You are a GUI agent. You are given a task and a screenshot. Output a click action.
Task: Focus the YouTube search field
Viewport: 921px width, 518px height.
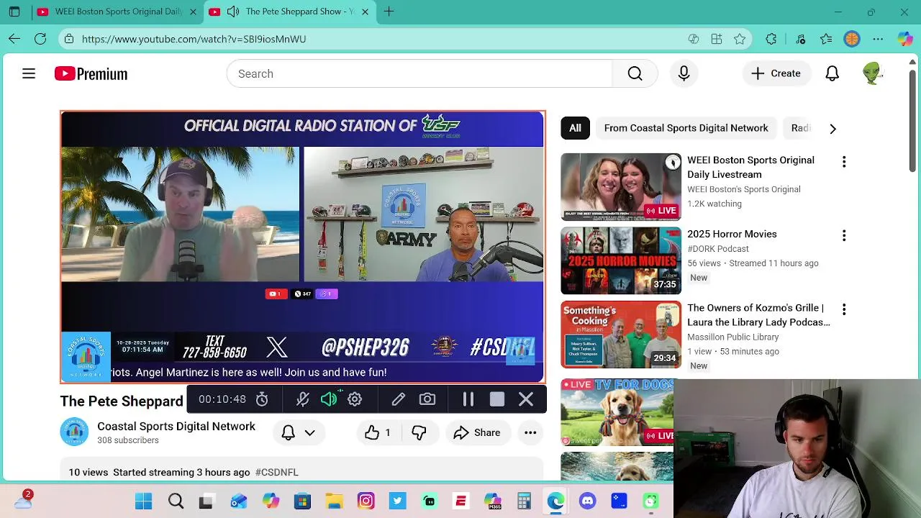[x=419, y=73]
